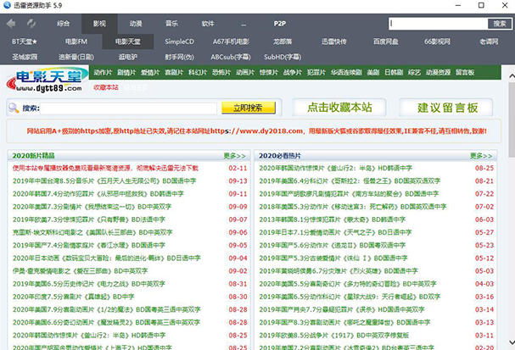Open the 恐怖片 category
Screen dimensions: 515x350
[221, 73]
